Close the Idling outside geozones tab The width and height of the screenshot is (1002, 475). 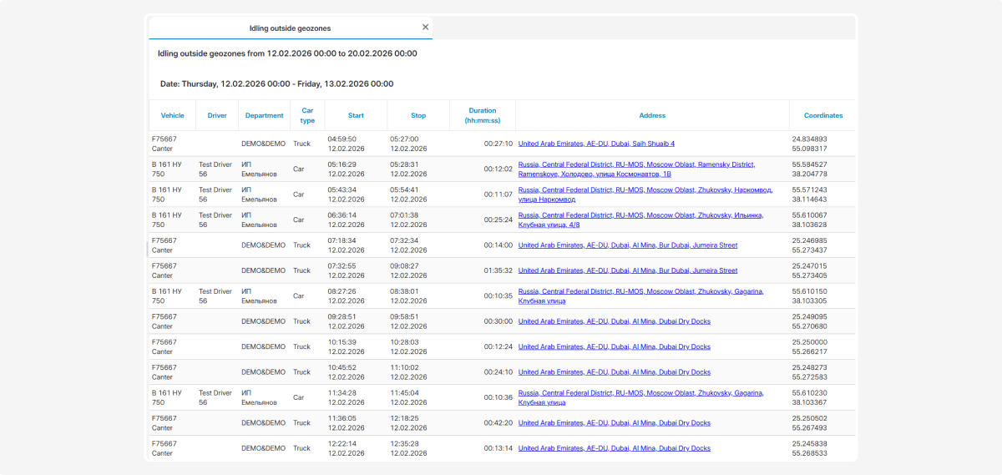pyautogui.click(x=425, y=28)
